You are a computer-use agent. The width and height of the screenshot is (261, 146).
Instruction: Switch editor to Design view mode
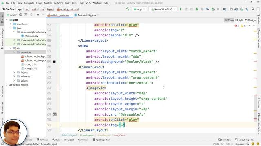click(250, 20)
